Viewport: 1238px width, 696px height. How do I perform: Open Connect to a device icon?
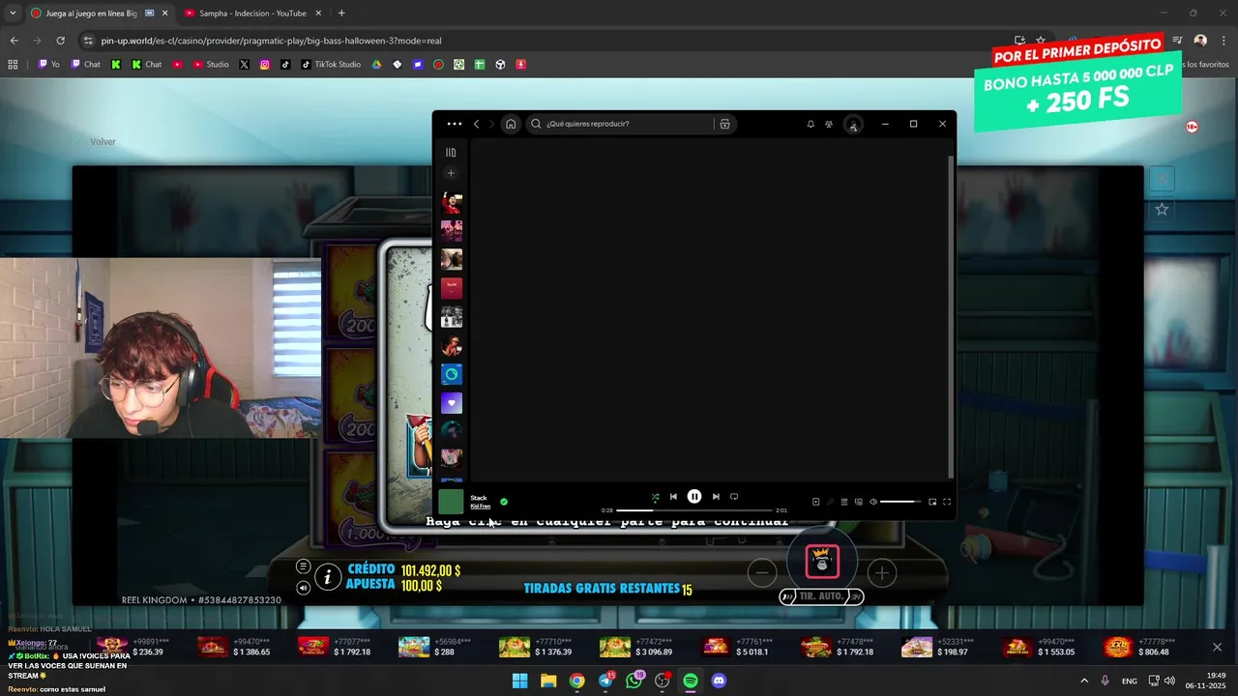coord(858,502)
